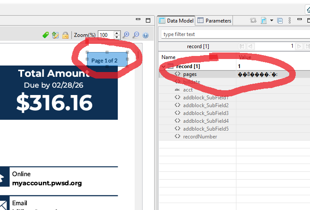This screenshot has height=210, width=310.
Task: Open help with the blue question icon
Action: [145, 35]
